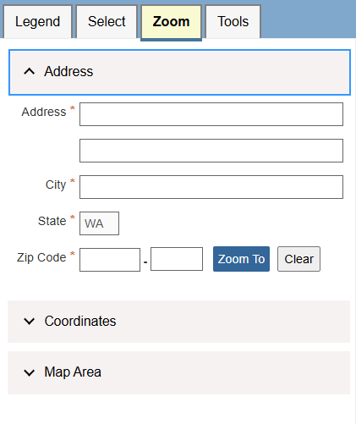Image resolution: width=356 pixels, height=424 pixels.
Task: Expand the Map Area section header
Action: (x=178, y=372)
